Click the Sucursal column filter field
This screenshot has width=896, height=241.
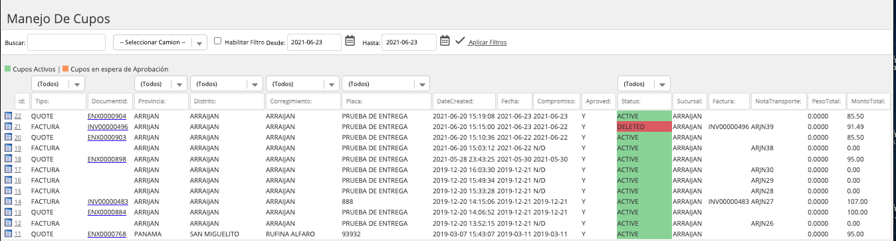pyautogui.click(x=690, y=101)
